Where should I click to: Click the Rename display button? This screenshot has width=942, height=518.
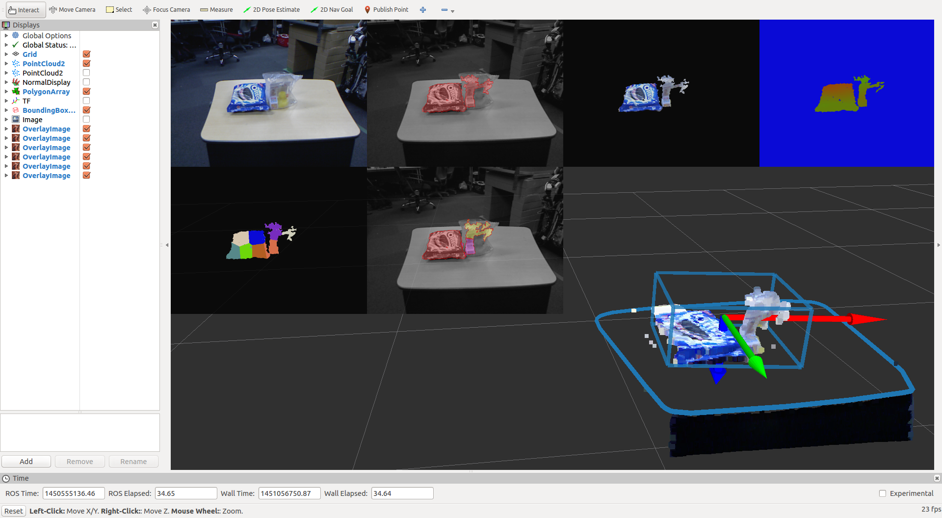click(133, 461)
